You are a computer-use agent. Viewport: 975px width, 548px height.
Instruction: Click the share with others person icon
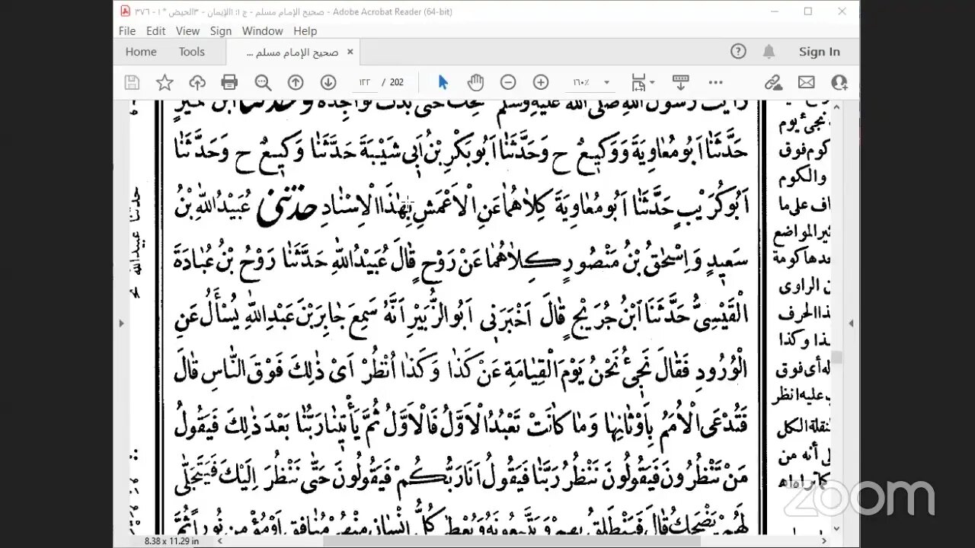click(839, 83)
